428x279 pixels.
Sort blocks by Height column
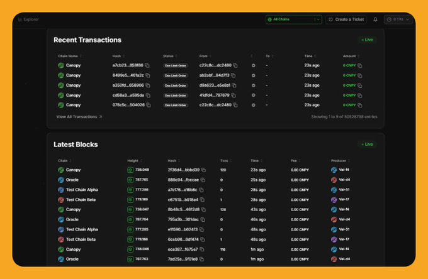click(135, 161)
